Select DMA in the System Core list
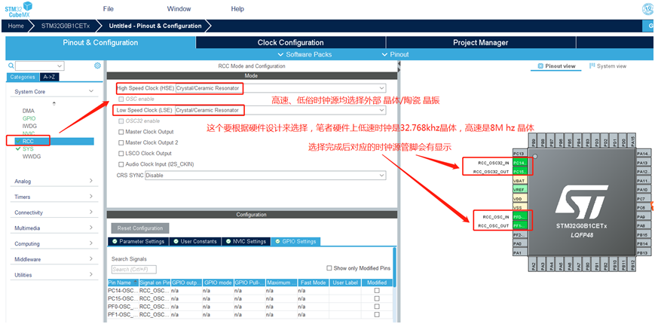655x324 pixels. tap(29, 111)
